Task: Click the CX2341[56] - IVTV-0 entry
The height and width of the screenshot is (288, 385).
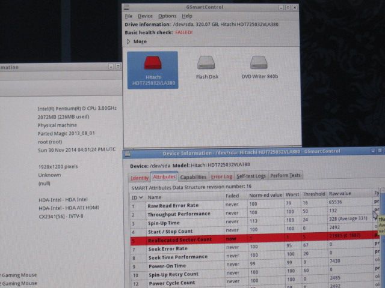Action: (x=61, y=217)
